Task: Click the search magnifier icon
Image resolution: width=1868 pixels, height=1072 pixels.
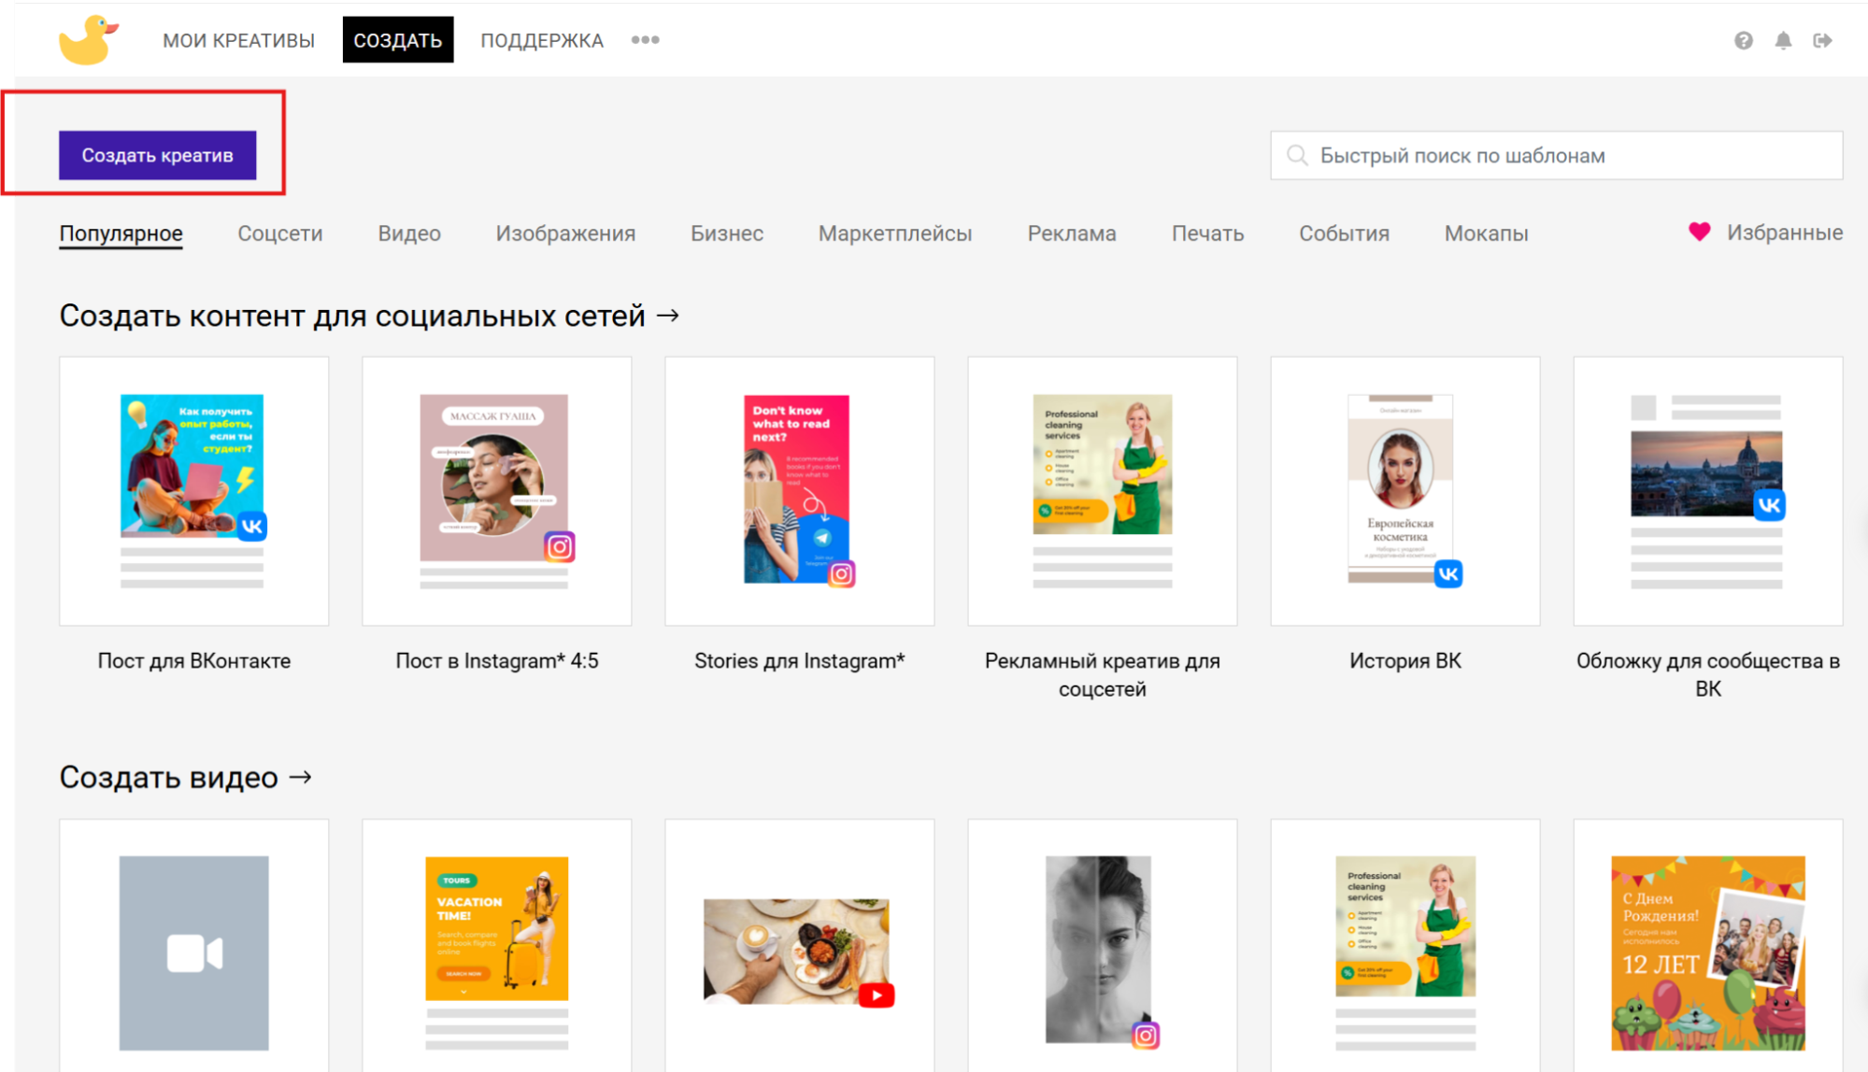Action: click(1297, 155)
